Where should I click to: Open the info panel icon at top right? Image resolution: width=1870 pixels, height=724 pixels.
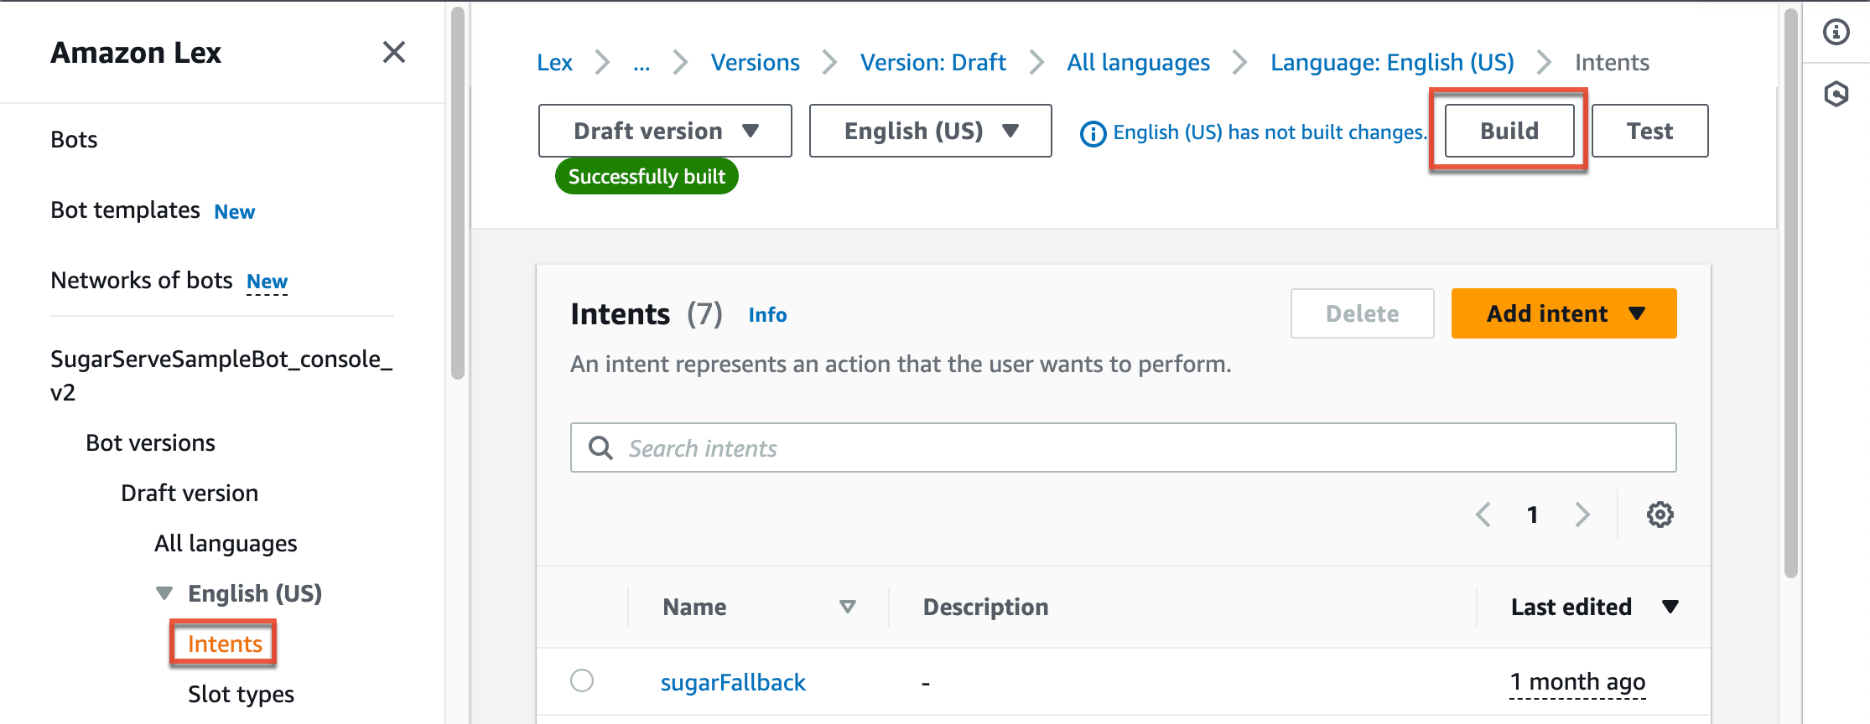(1836, 33)
